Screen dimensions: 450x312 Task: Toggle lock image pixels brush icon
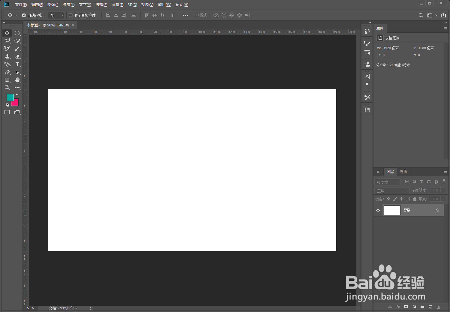coord(395,199)
